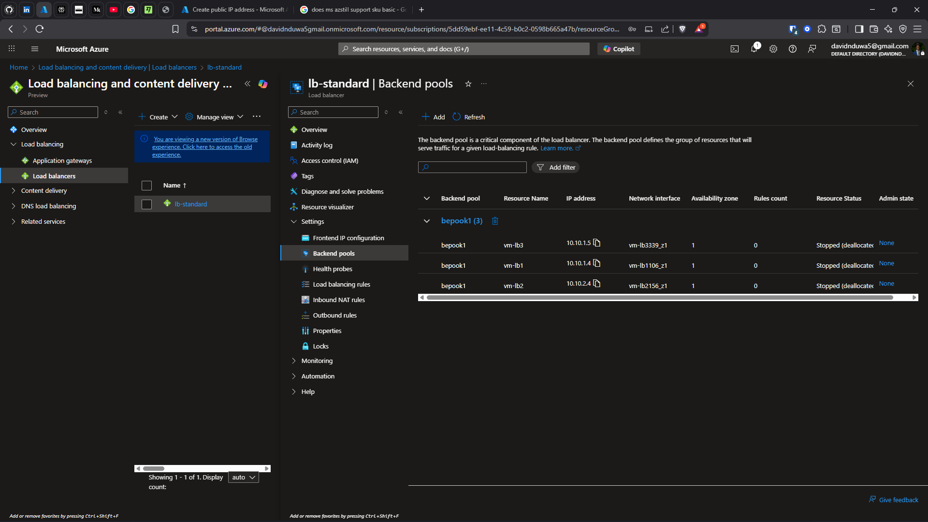Open the pinned YouTube tab
The width and height of the screenshot is (928, 522).
pyautogui.click(x=114, y=10)
